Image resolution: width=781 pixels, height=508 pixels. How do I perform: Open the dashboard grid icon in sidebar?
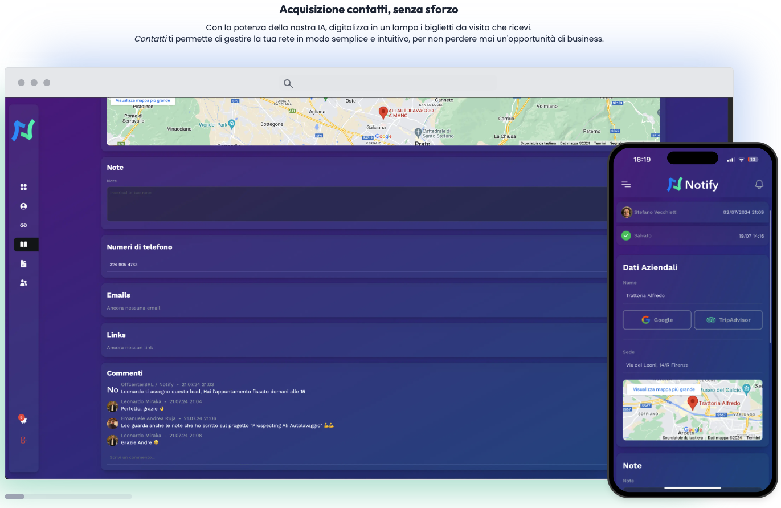coord(23,186)
